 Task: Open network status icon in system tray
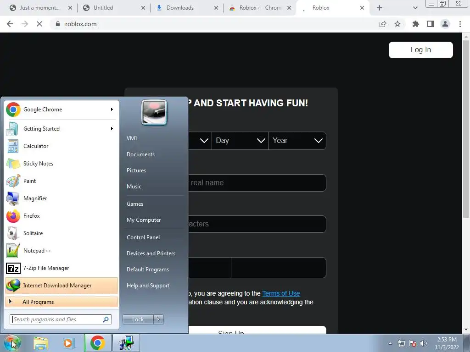[401, 343]
